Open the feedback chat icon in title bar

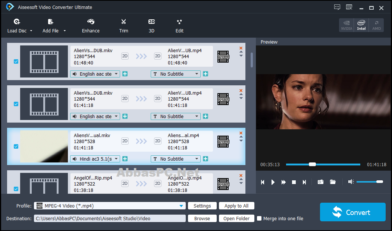point(337,7)
